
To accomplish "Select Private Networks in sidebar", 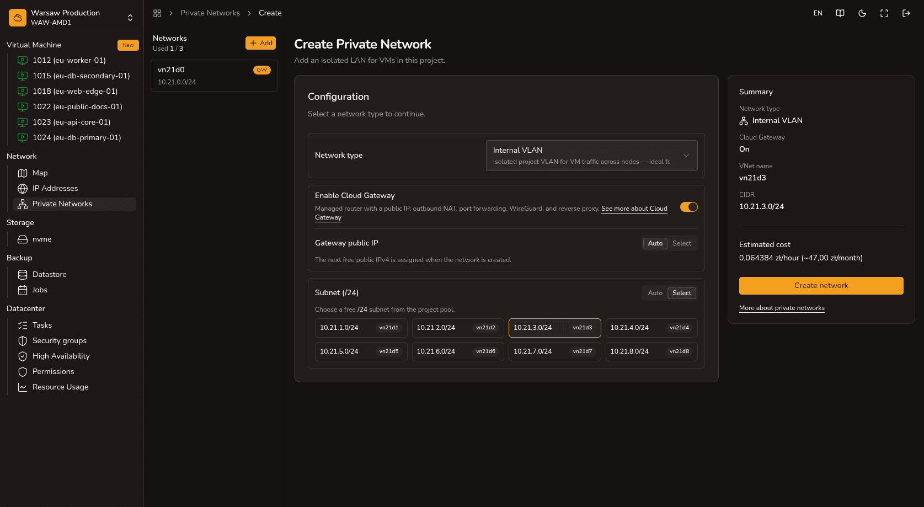I will click(74, 204).
